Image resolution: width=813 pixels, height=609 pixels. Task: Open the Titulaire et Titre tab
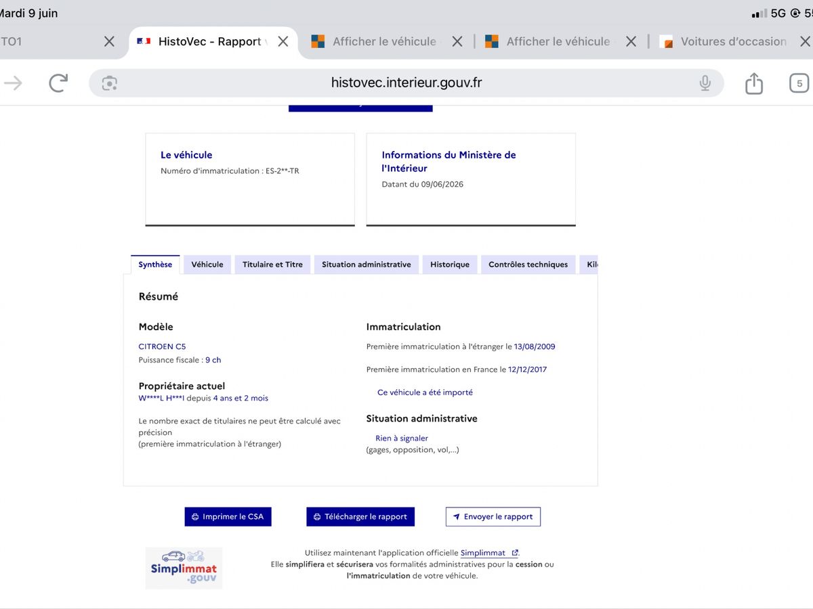pyautogui.click(x=272, y=265)
